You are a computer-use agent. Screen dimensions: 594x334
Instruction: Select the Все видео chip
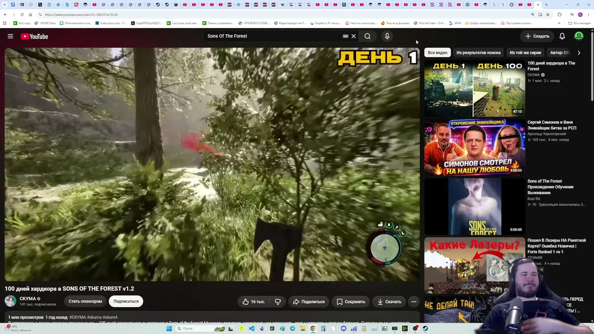pyautogui.click(x=438, y=52)
